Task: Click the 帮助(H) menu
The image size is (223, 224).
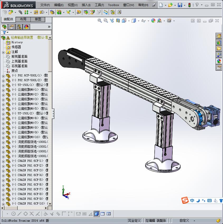Action: point(143,5)
